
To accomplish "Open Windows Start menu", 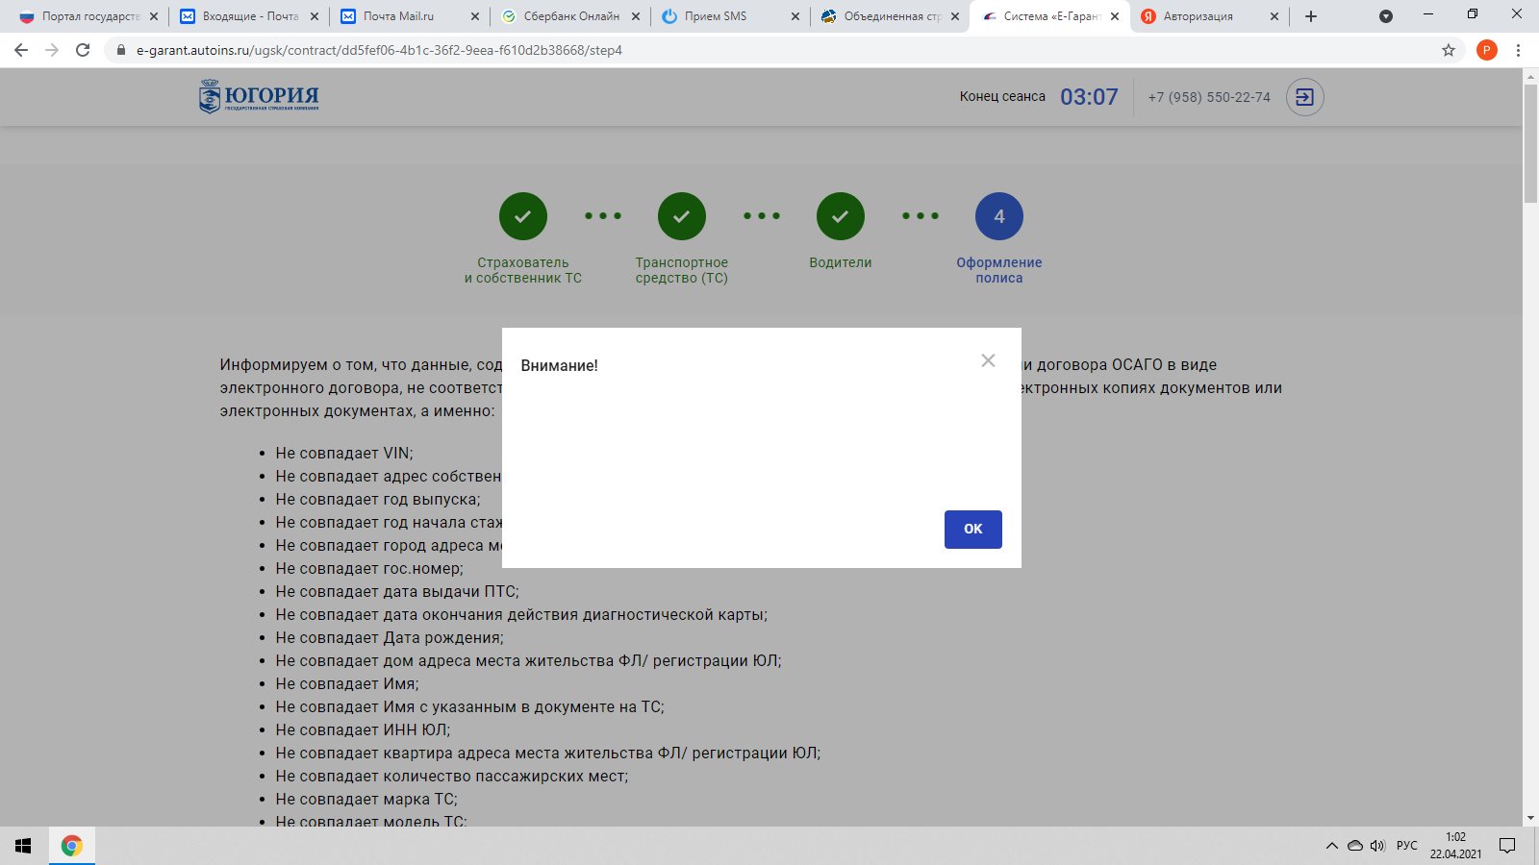I will pyautogui.click(x=23, y=846).
